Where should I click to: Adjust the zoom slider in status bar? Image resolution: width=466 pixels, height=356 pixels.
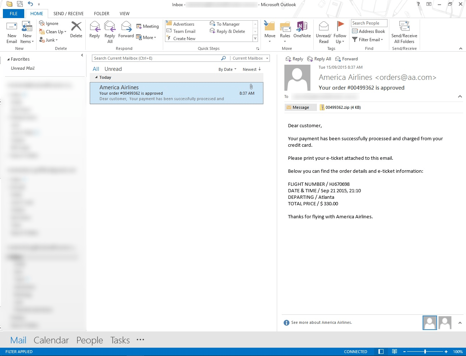point(425,352)
